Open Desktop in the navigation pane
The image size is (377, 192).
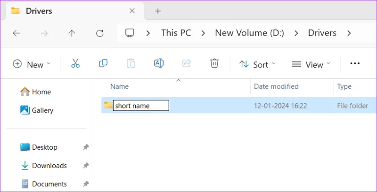tap(45, 147)
